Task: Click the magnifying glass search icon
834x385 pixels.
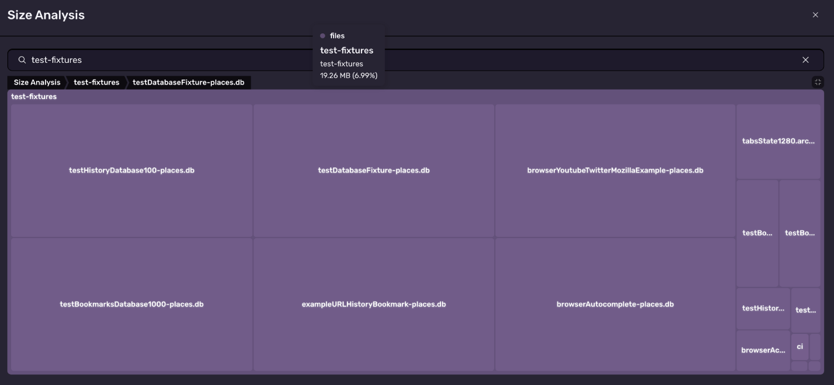Action: click(x=21, y=60)
